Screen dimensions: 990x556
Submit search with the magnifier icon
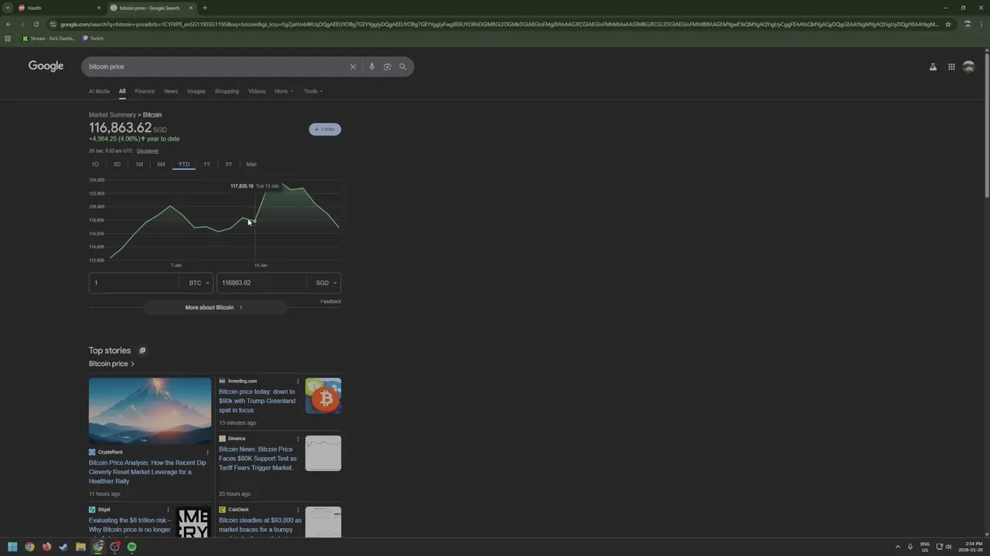point(402,66)
